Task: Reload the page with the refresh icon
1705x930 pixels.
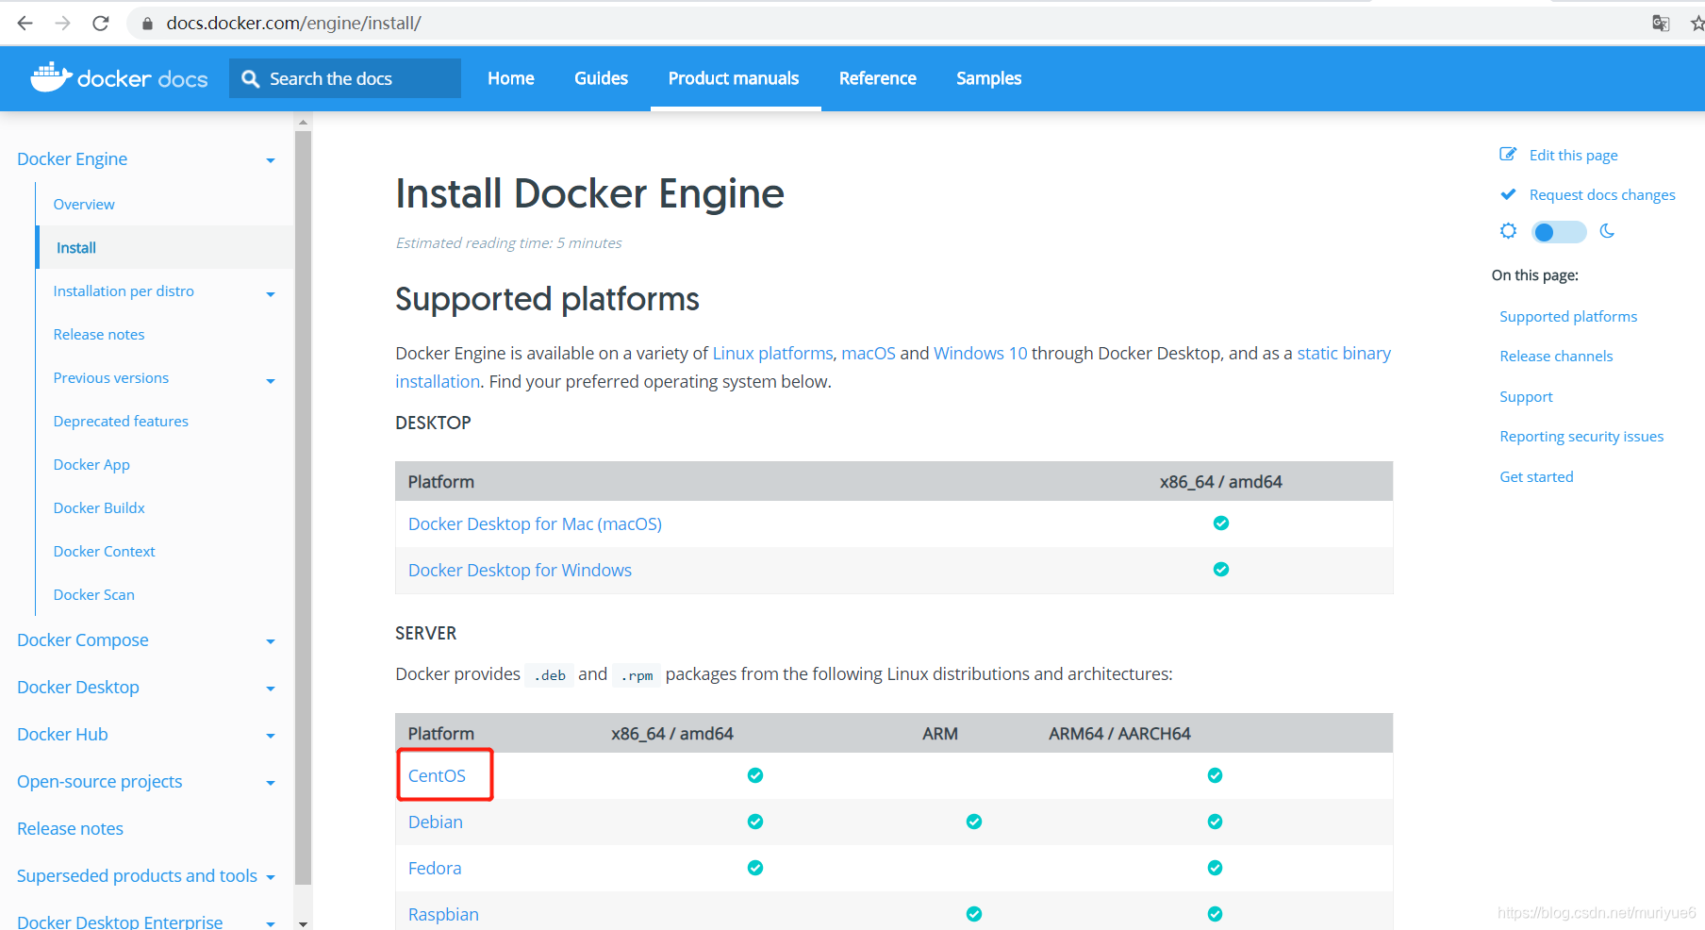Action: 101,23
